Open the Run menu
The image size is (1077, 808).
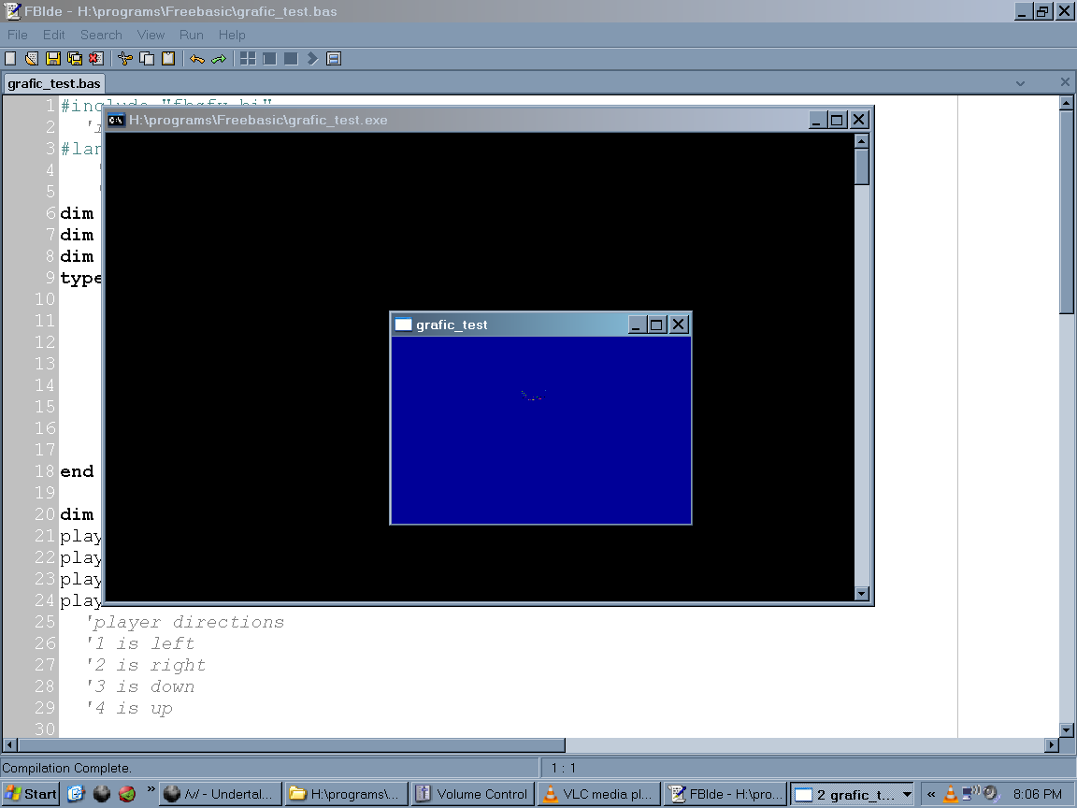pyautogui.click(x=191, y=35)
